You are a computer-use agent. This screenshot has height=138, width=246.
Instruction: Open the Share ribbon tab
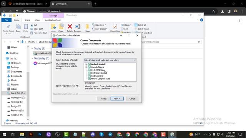point(27,20)
